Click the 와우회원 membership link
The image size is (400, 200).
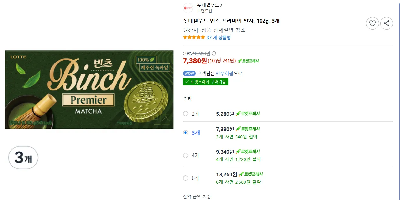click(x=224, y=73)
